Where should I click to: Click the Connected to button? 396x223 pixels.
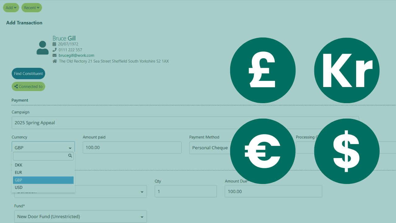(28, 86)
